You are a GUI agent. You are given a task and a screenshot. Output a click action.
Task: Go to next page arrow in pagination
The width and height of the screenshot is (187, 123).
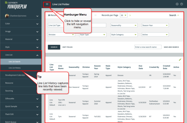point(130,15)
